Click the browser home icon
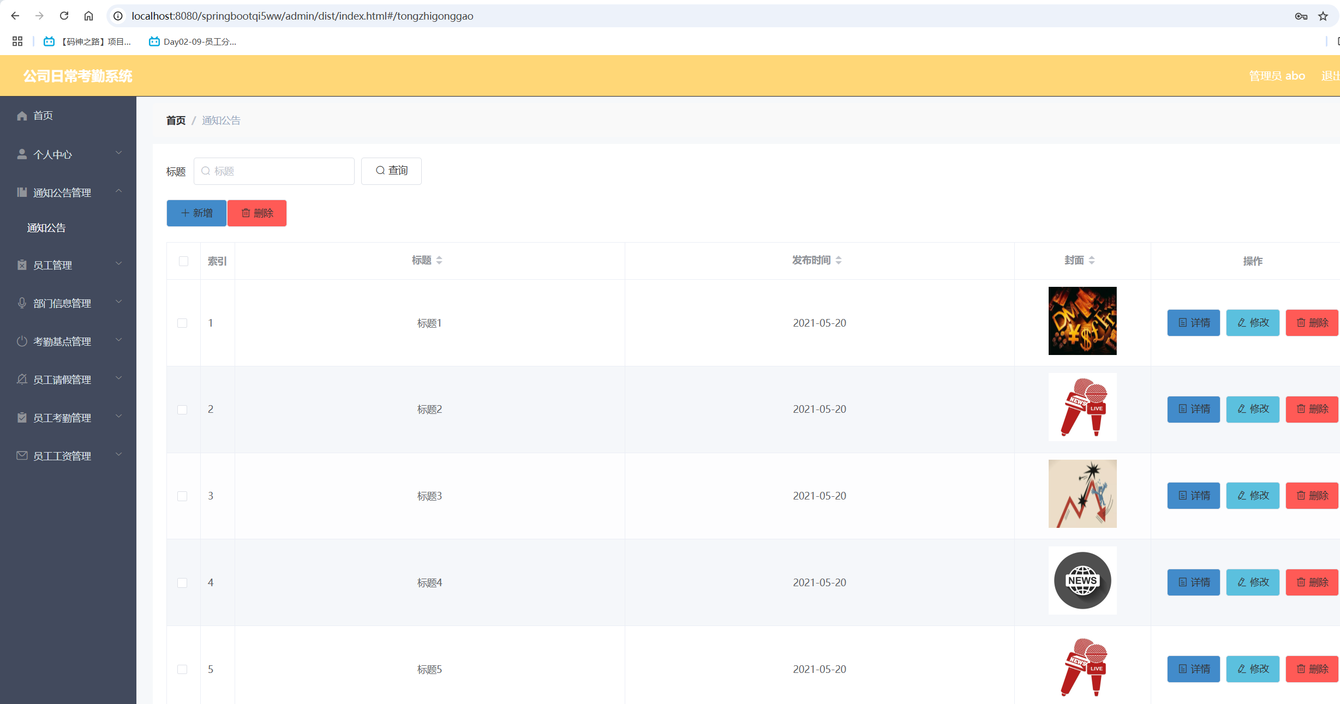1340x704 pixels. click(88, 16)
